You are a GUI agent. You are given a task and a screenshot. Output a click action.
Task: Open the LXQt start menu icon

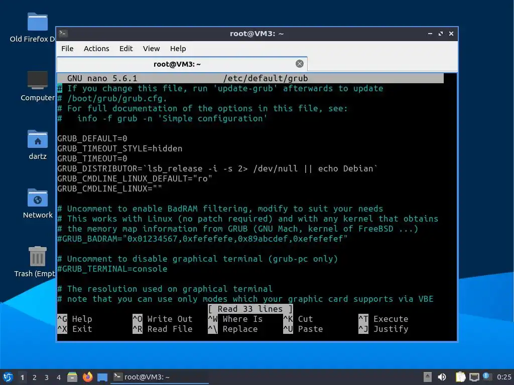coord(8,377)
